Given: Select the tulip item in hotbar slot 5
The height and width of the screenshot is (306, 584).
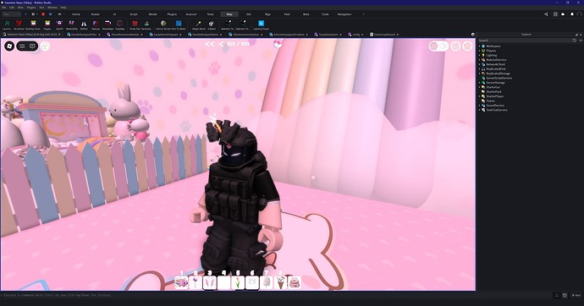Looking at the screenshot, I should tap(238, 282).
